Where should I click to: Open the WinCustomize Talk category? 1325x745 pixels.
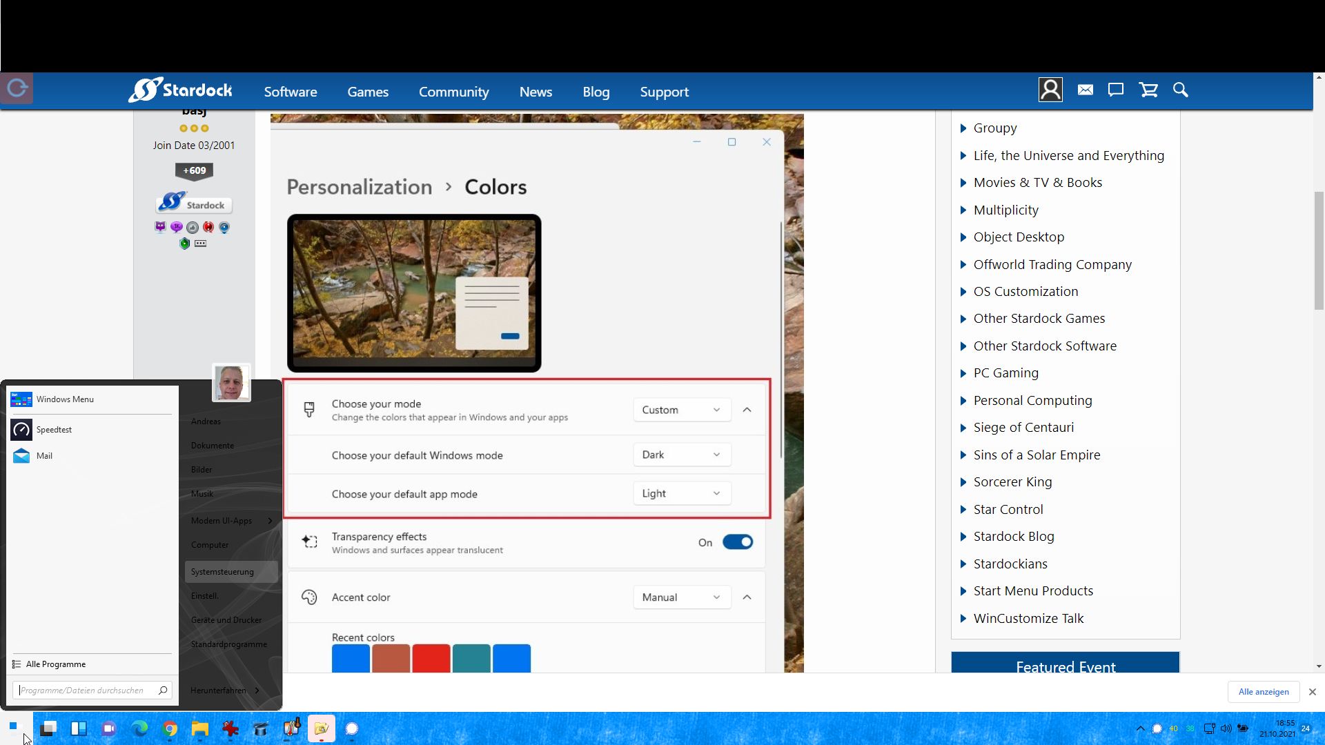(1028, 619)
